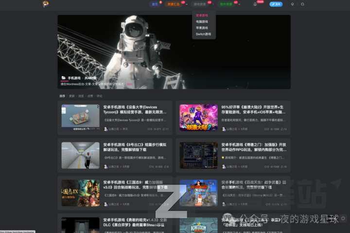Click the search magnifier icon in header
Viewport: 350px width, 233px height.
(303, 4)
